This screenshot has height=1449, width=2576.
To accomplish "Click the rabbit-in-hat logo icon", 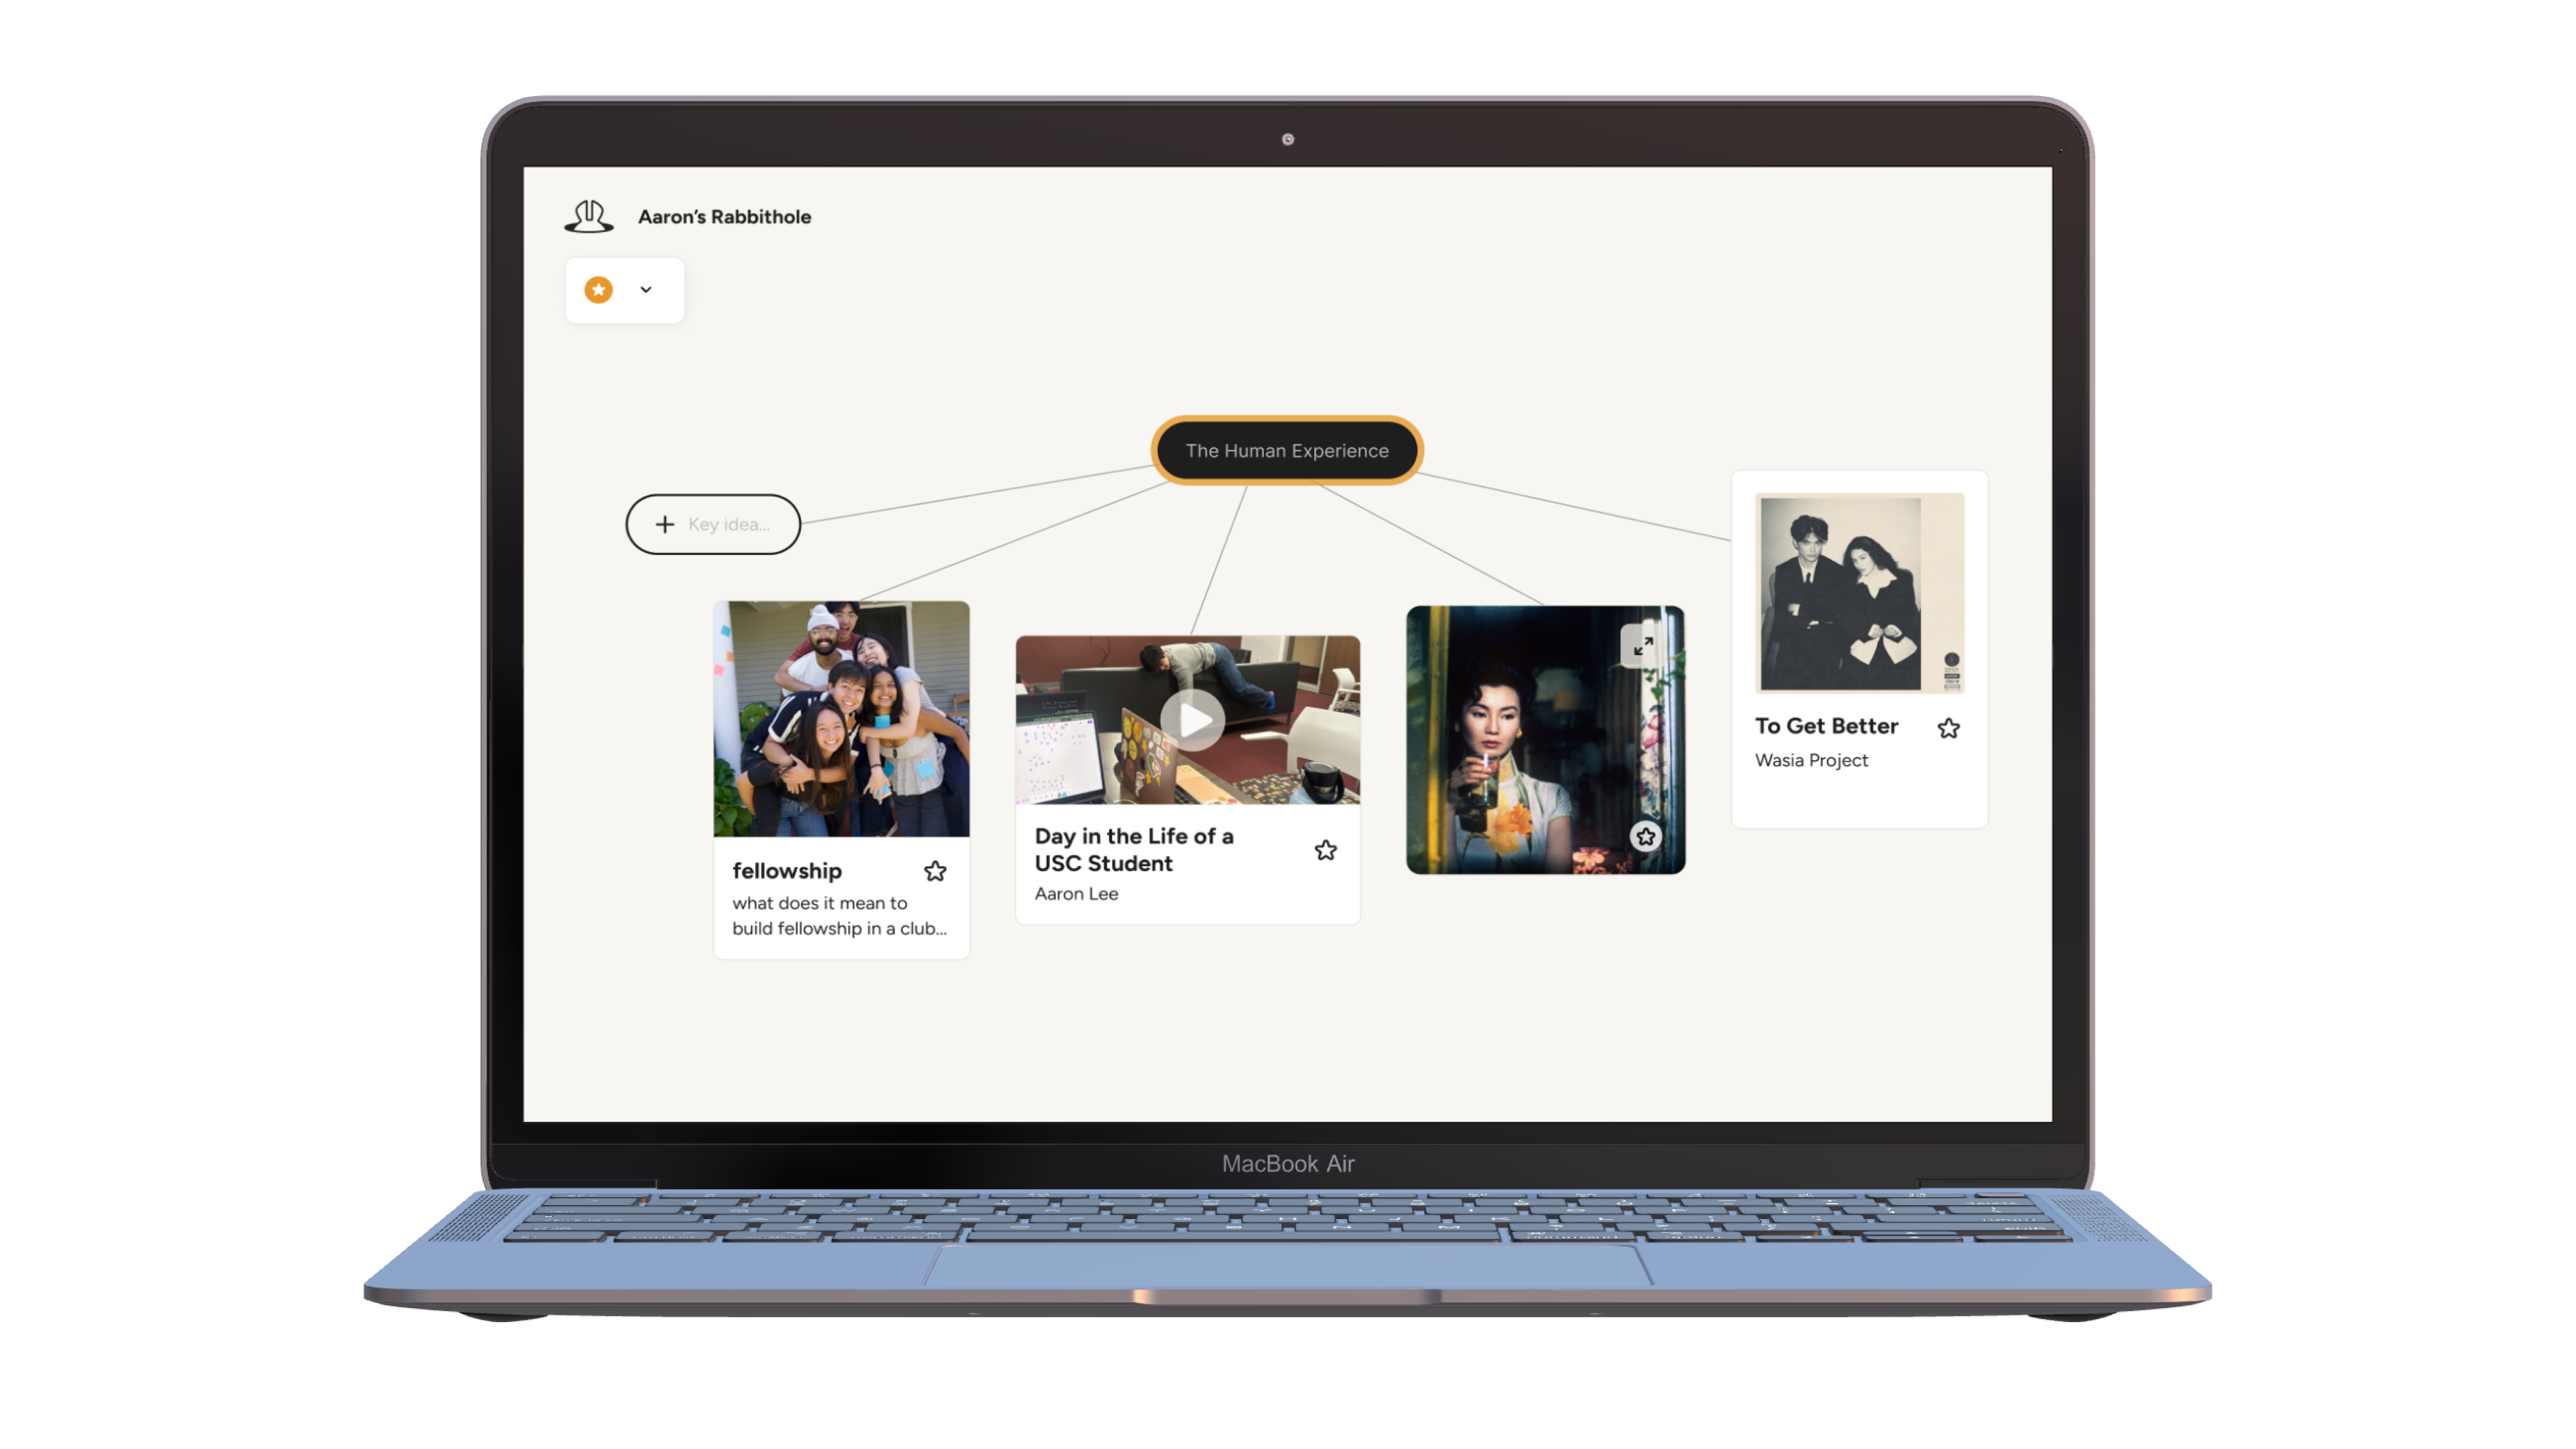I will (589, 216).
